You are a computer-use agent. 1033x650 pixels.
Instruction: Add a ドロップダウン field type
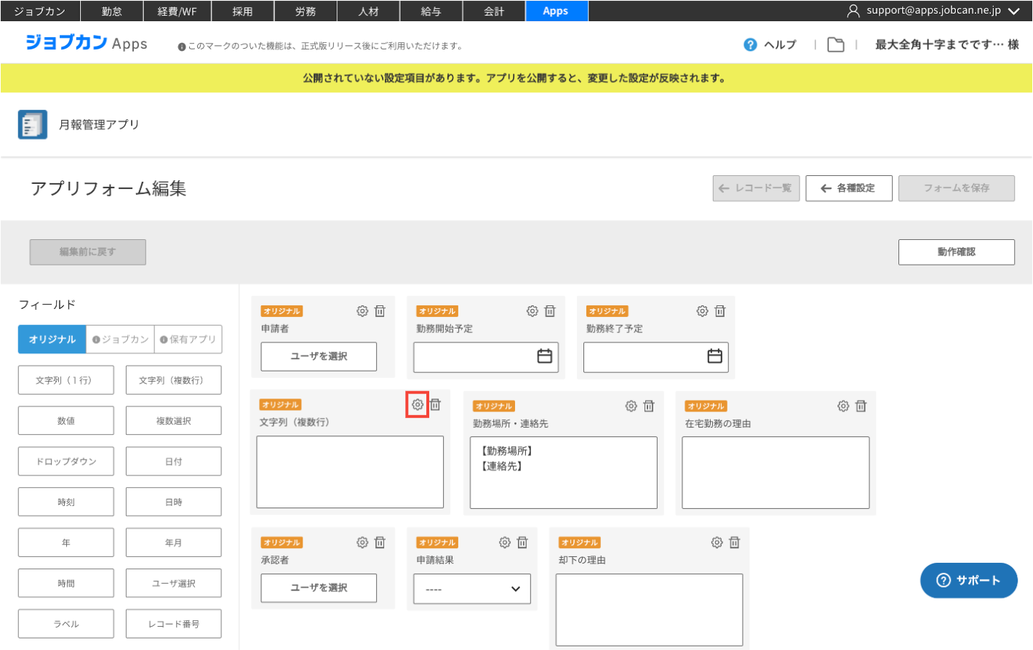point(66,462)
